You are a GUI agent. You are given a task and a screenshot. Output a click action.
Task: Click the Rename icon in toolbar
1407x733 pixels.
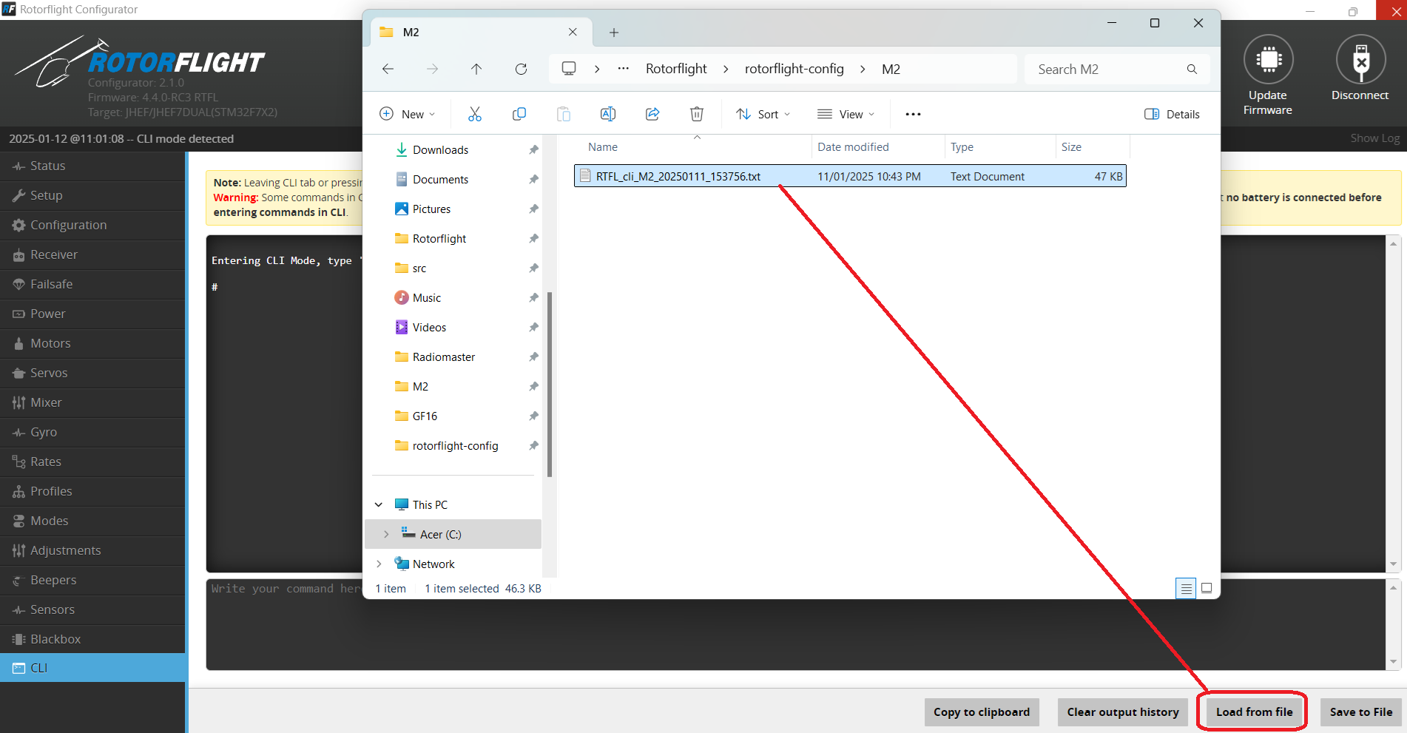pyautogui.click(x=608, y=114)
